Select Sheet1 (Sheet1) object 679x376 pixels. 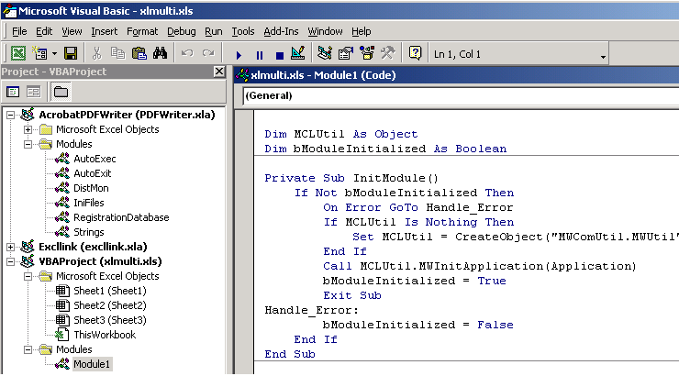tap(110, 291)
